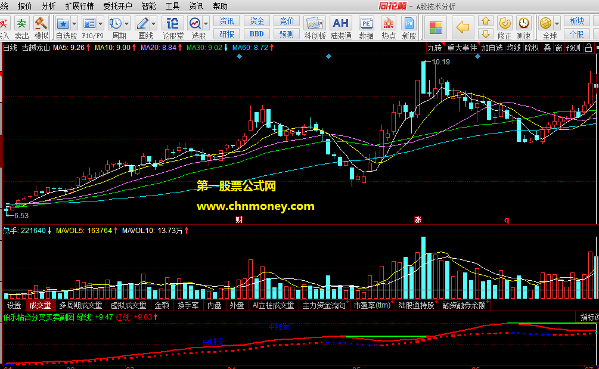599x369 pixels.
Task: Click the 修正 refresh icon
Action: (505, 27)
